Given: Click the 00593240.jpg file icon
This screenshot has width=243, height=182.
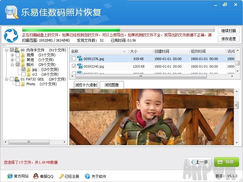Looking at the screenshot, I should 80,66.
